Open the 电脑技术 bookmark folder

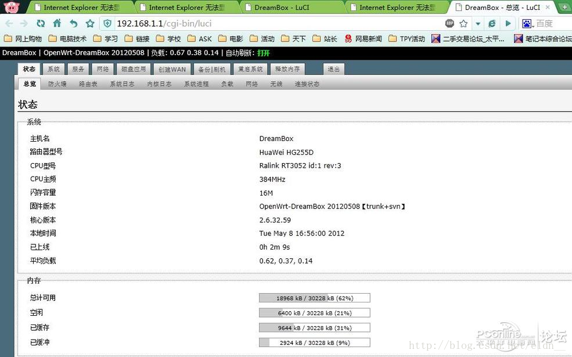pos(67,39)
